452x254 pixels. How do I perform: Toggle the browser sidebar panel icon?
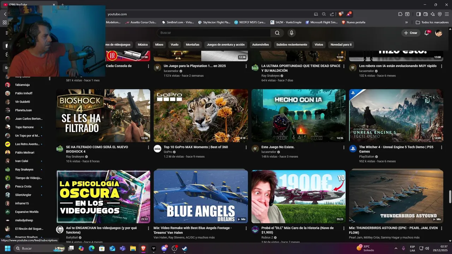tap(418, 14)
